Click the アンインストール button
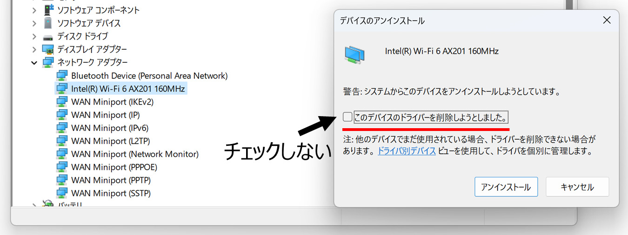This screenshot has width=628, height=235. (x=506, y=187)
